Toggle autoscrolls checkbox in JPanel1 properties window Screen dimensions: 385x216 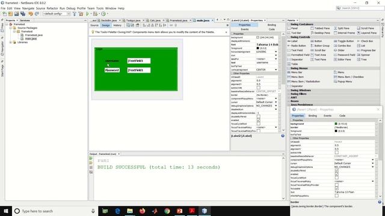coord(337,152)
